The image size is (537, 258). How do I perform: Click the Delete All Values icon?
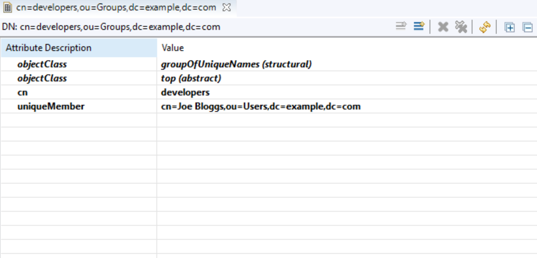click(461, 27)
